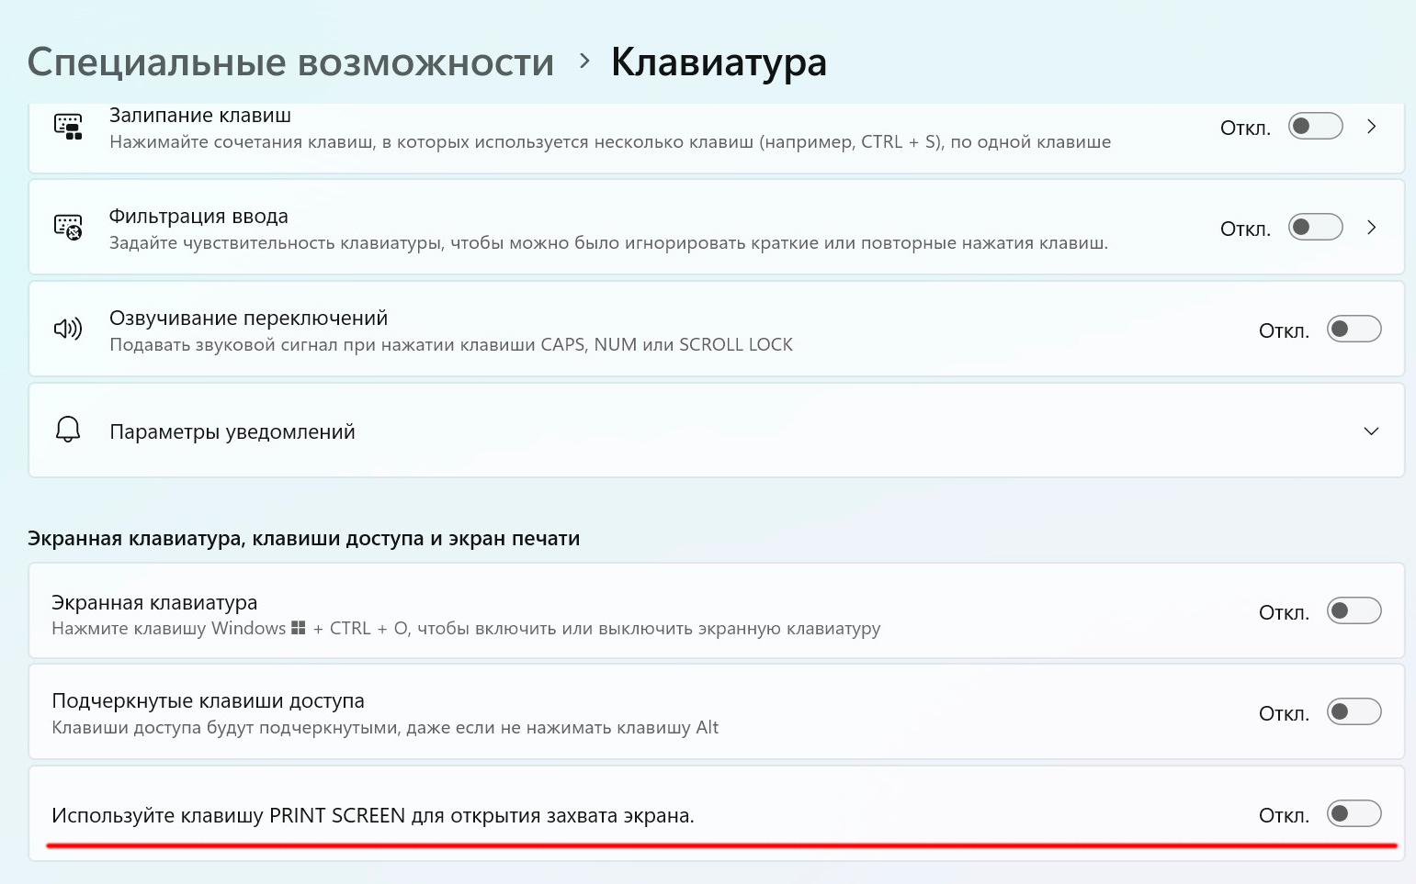Select the Экранная клавиатура row label

[x=154, y=603]
